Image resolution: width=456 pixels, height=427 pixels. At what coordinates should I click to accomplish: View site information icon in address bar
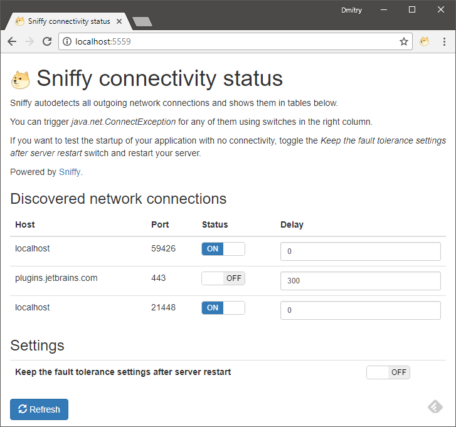pos(67,41)
